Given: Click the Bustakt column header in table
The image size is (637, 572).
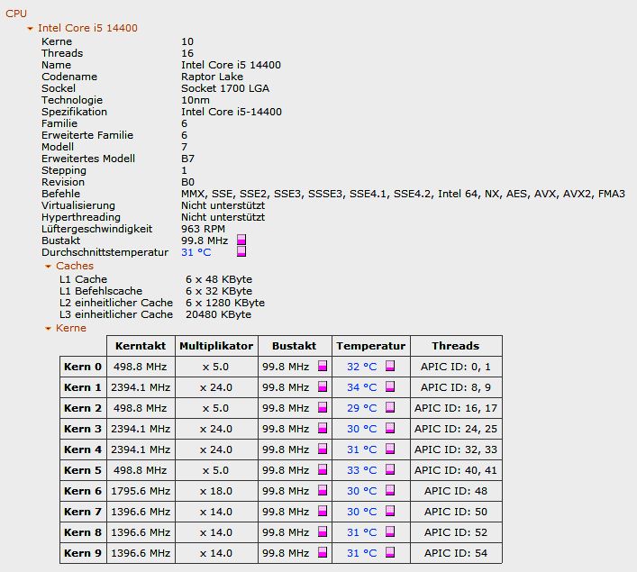Looking at the screenshot, I should [295, 346].
